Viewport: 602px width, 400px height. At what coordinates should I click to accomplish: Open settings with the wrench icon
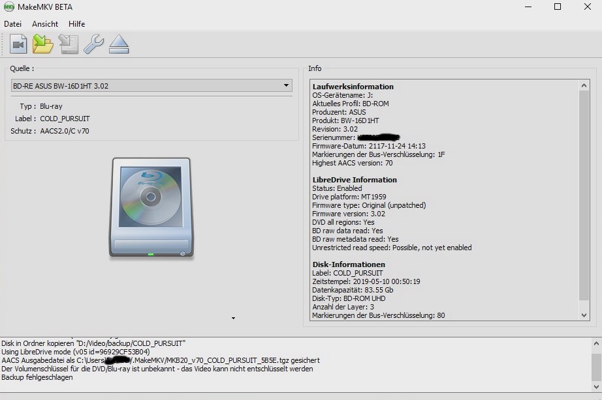click(93, 44)
